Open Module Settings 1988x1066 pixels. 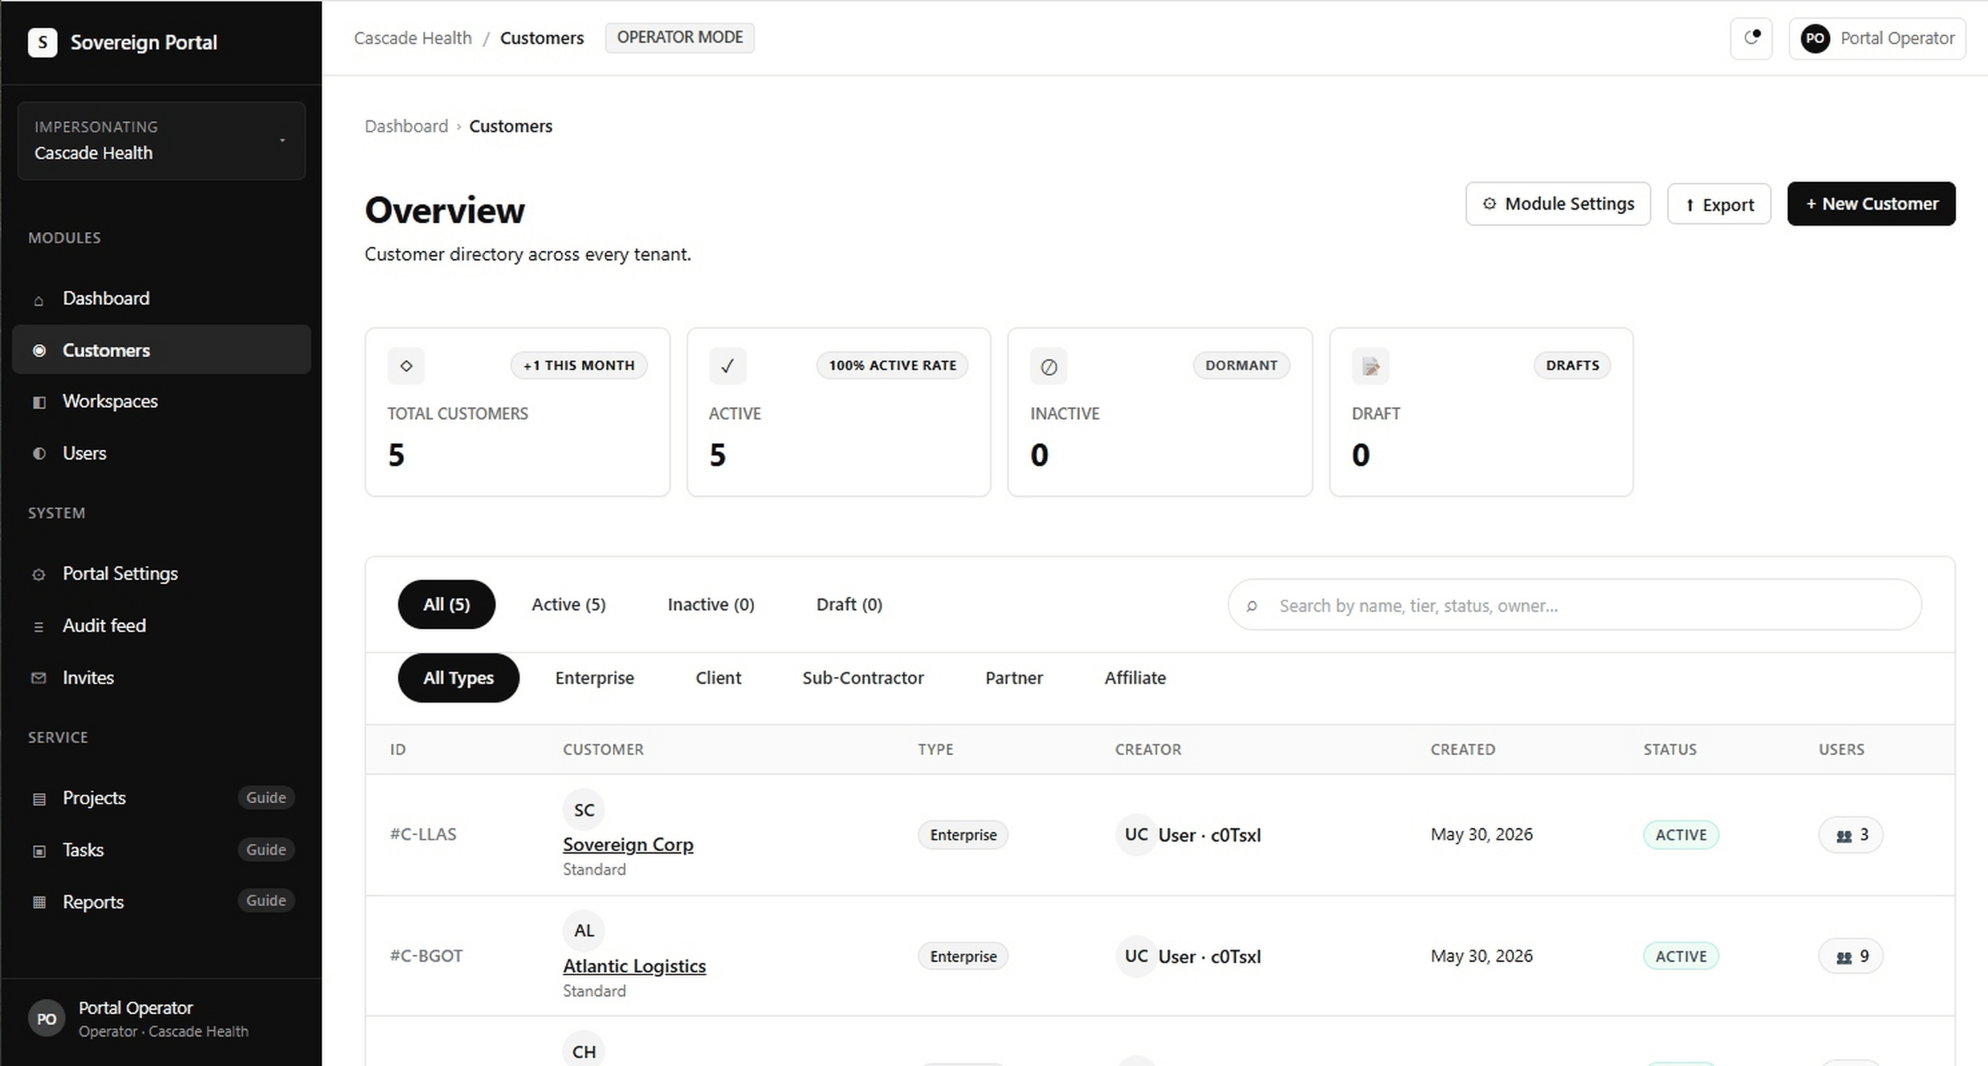[1557, 204]
